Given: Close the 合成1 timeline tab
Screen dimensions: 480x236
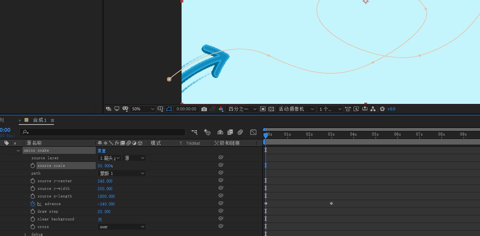Looking at the screenshot, I should click(x=20, y=120).
